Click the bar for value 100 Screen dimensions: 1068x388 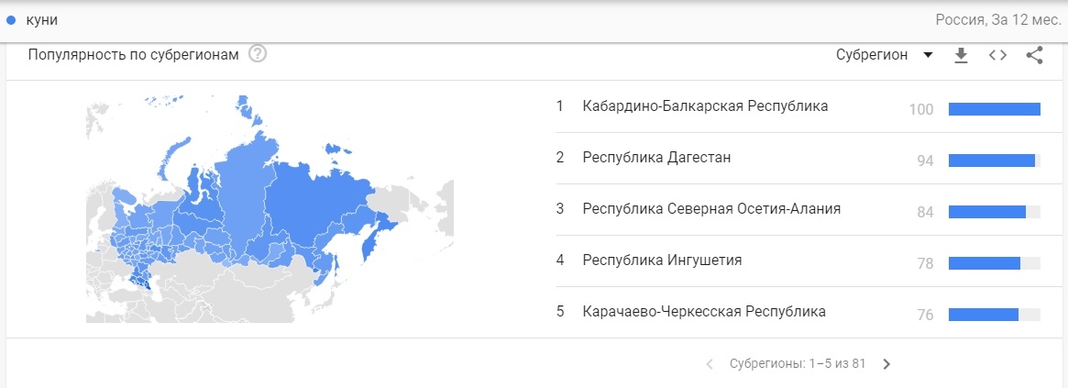coord(994,109)
